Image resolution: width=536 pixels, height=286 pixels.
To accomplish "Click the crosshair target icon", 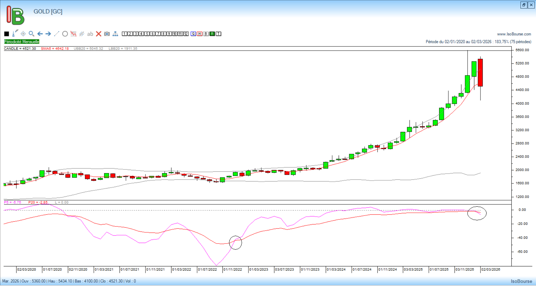I will coord(23,34).
